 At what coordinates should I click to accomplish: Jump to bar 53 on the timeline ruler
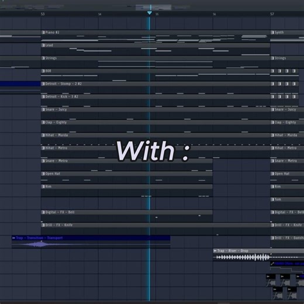43,14
